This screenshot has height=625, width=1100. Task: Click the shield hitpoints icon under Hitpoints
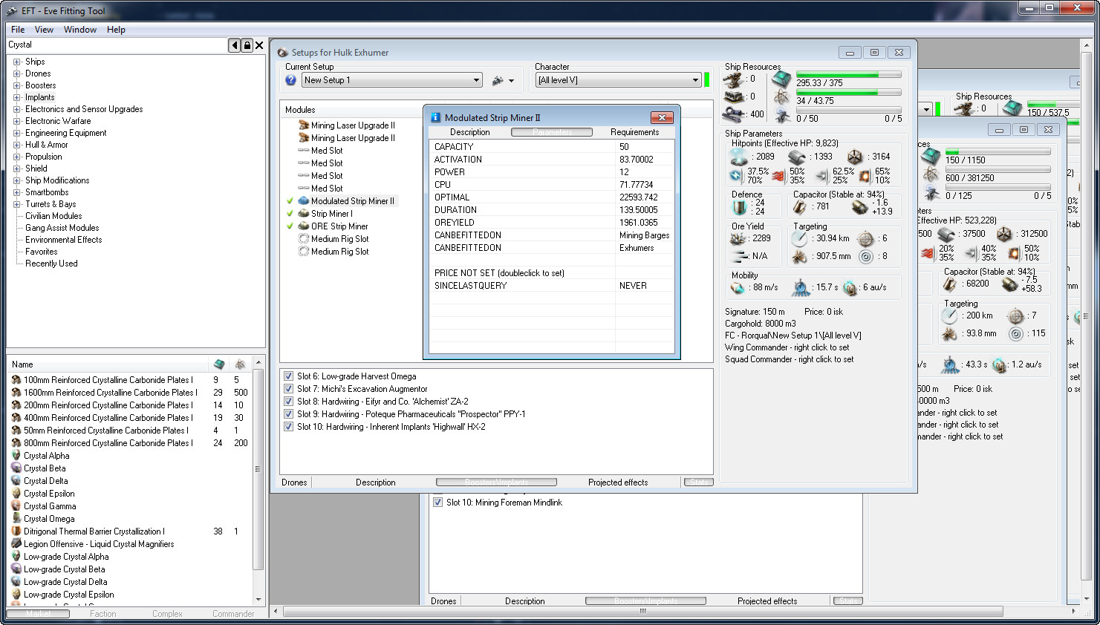(738, 157)
